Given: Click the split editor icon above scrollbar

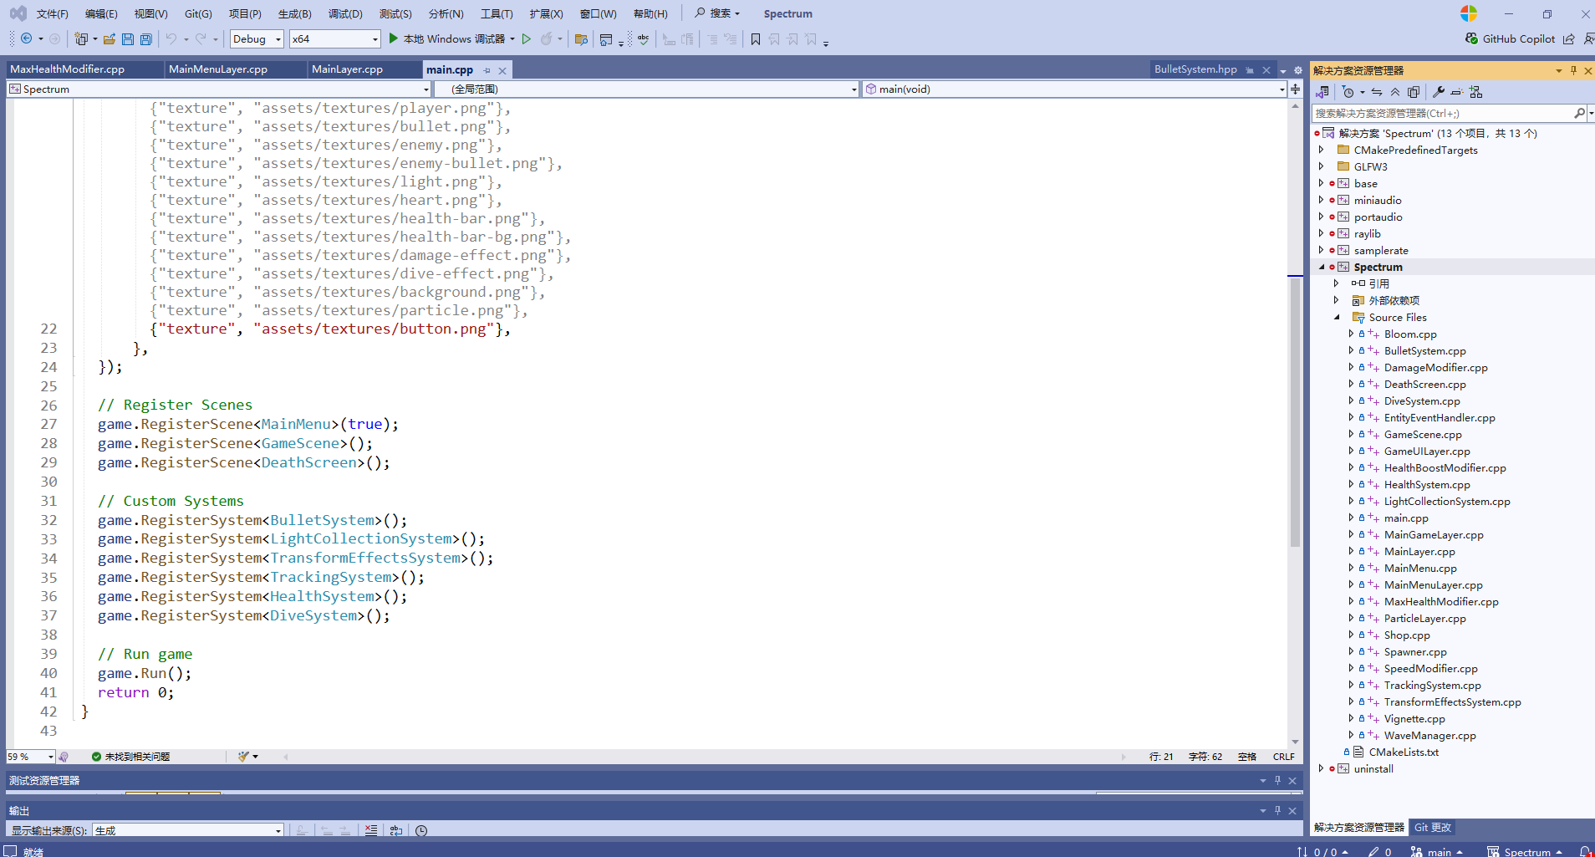Looking at the screenshot, I should pyautogui.click(x=1295, y=89).
